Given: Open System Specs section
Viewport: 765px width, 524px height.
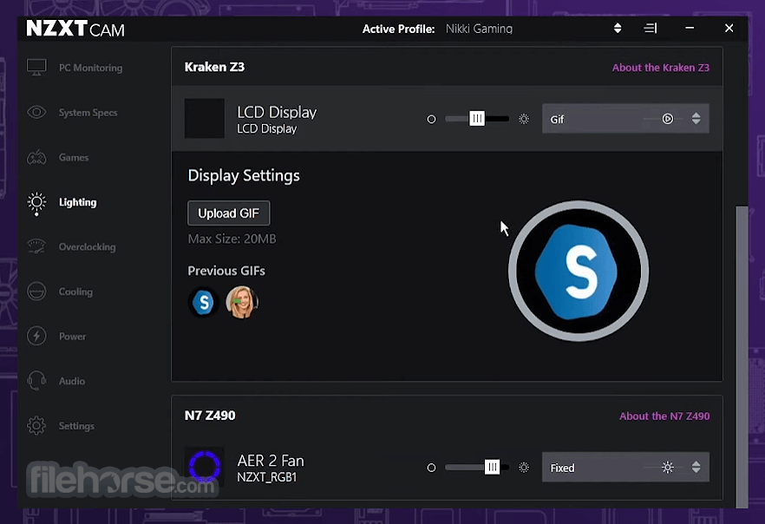Looking at the screenshot, I should (x=88, y=113).
